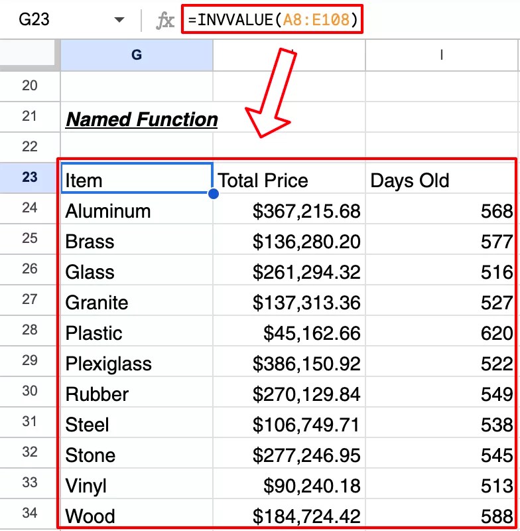Select row 20 via its row number

pos(29,86)
